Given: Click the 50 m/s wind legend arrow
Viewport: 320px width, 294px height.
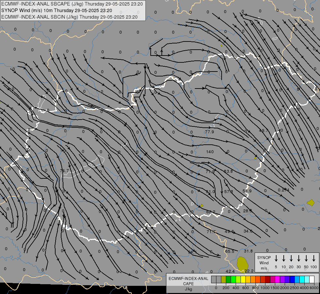Looking at the screenshot, I should (x=306, y=258).
